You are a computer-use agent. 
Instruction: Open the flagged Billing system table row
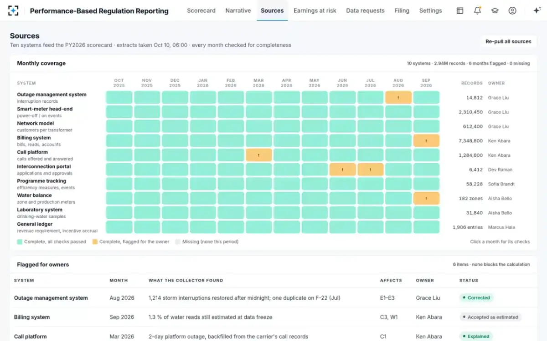tap(273, 317)
